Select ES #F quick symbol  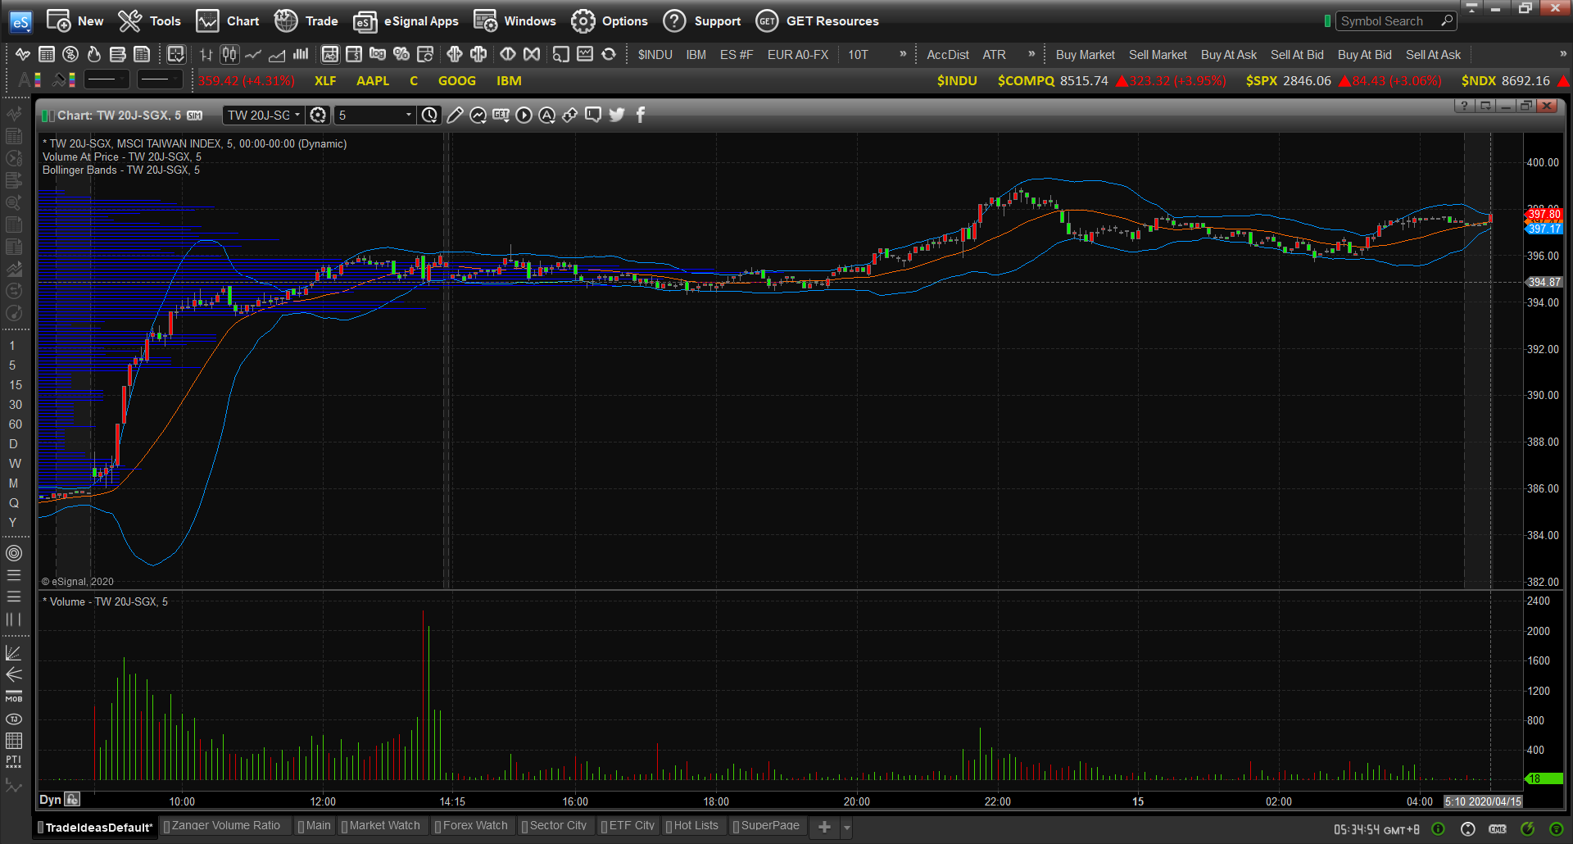tap(737, 55)
